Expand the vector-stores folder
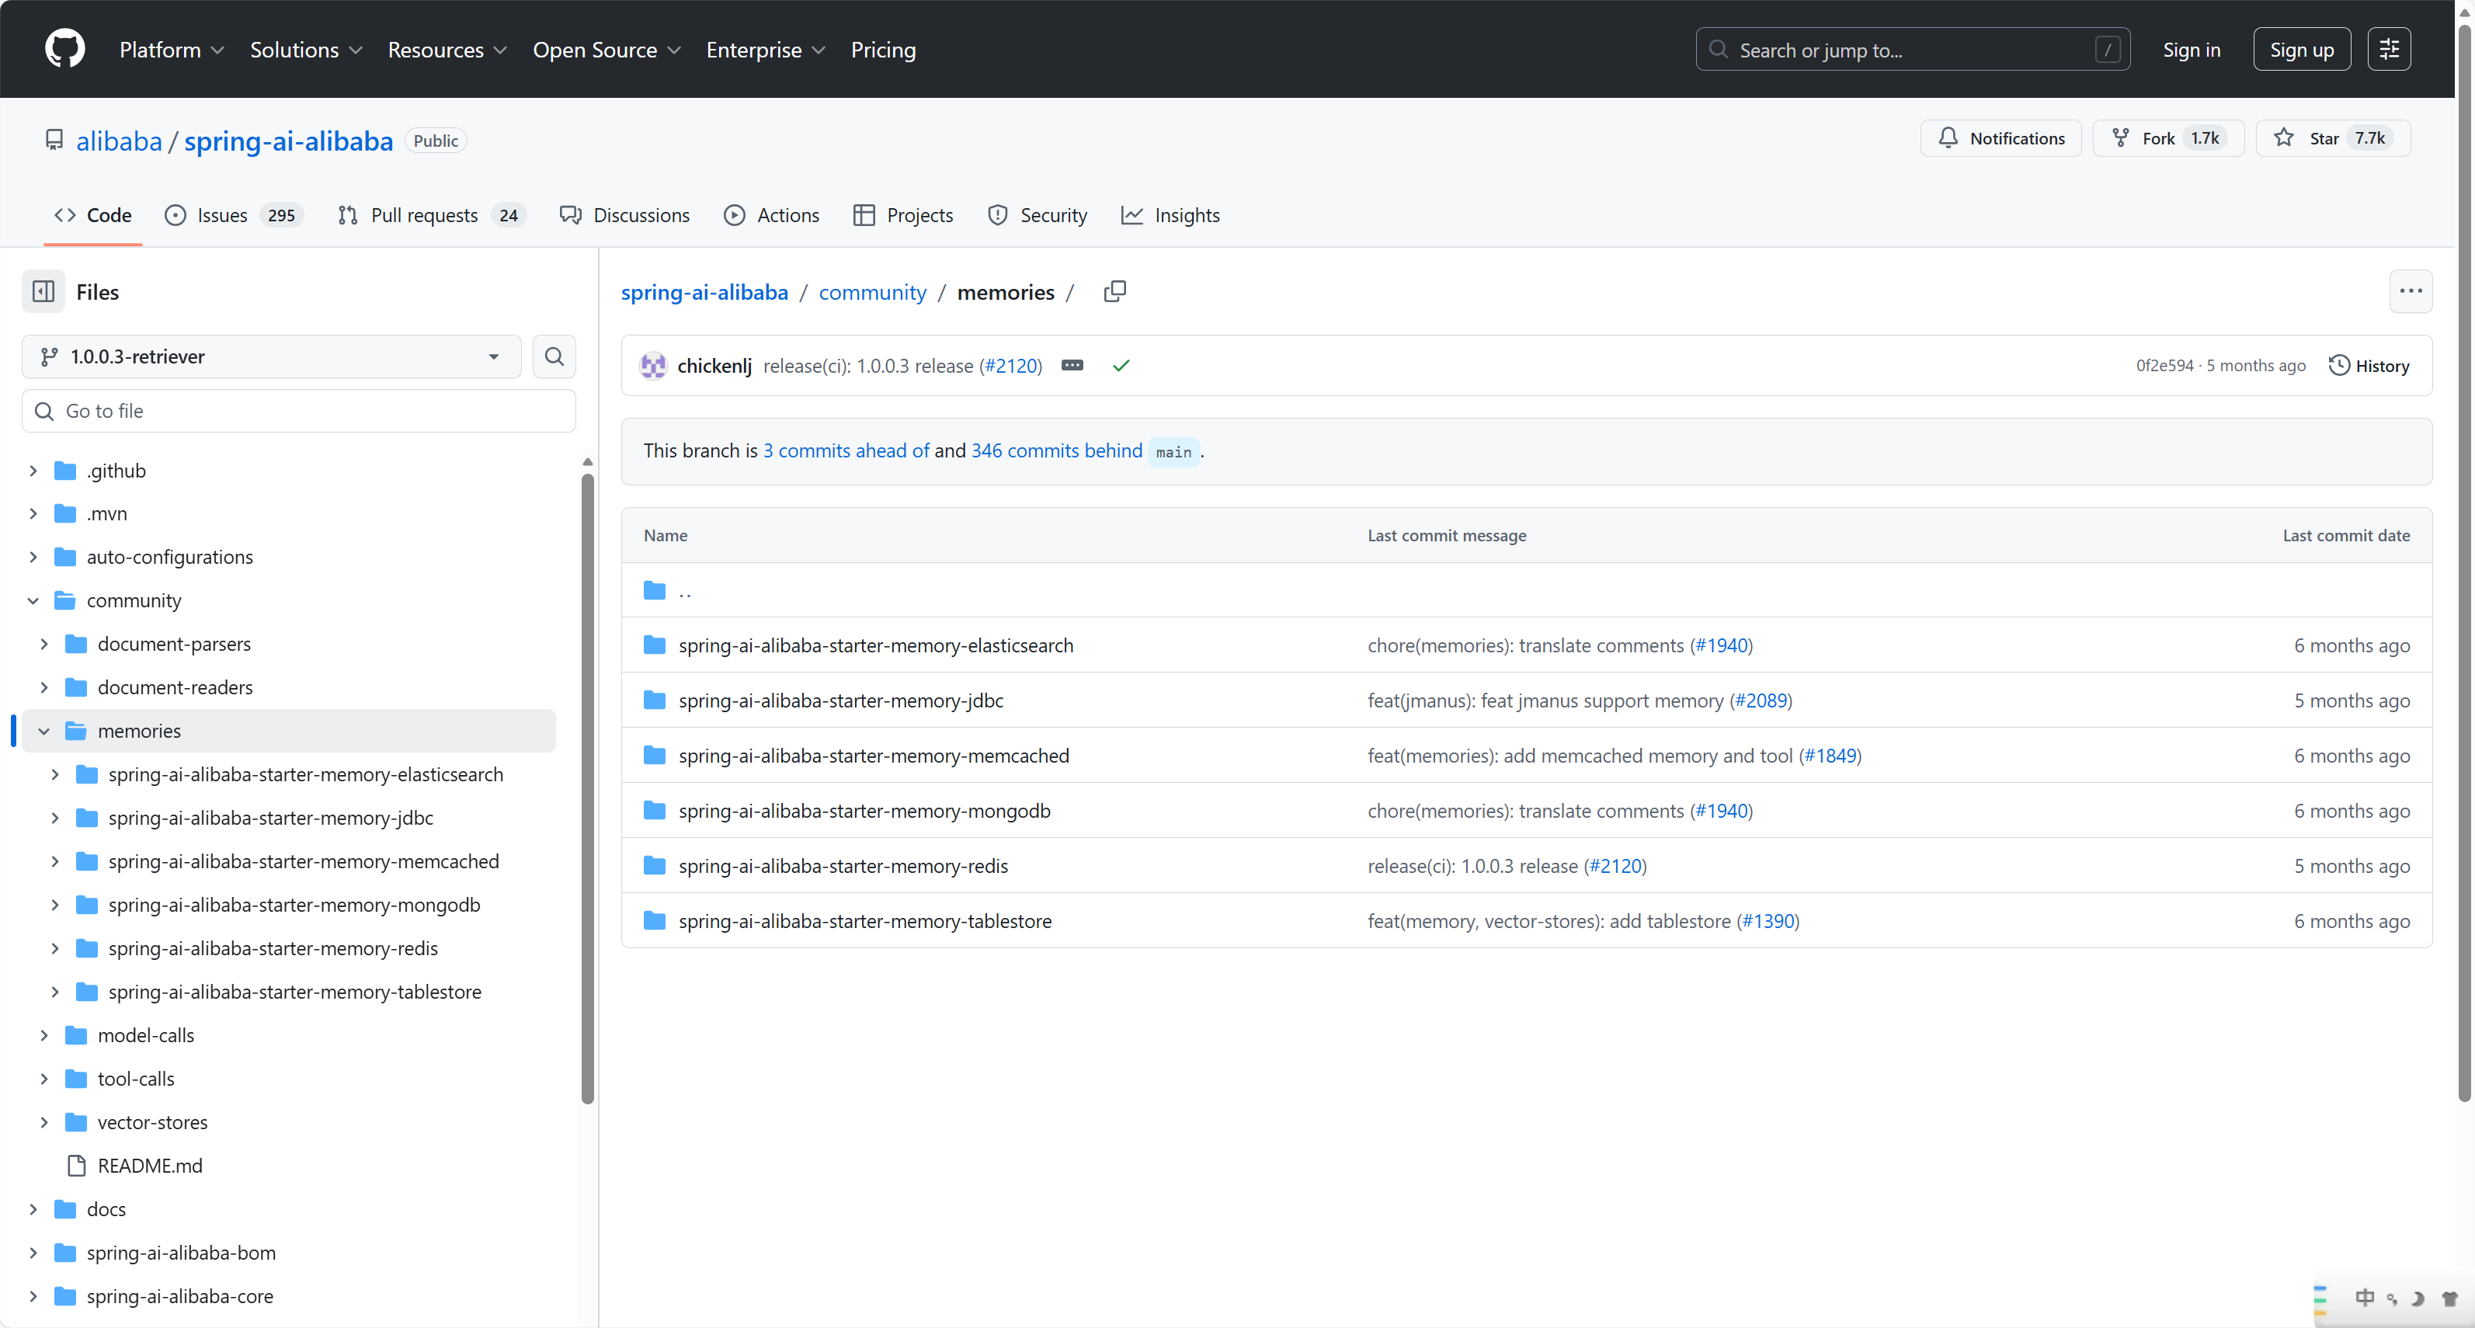Viewport: 2475px width, 1328px height. click(x=44, y=1121)
